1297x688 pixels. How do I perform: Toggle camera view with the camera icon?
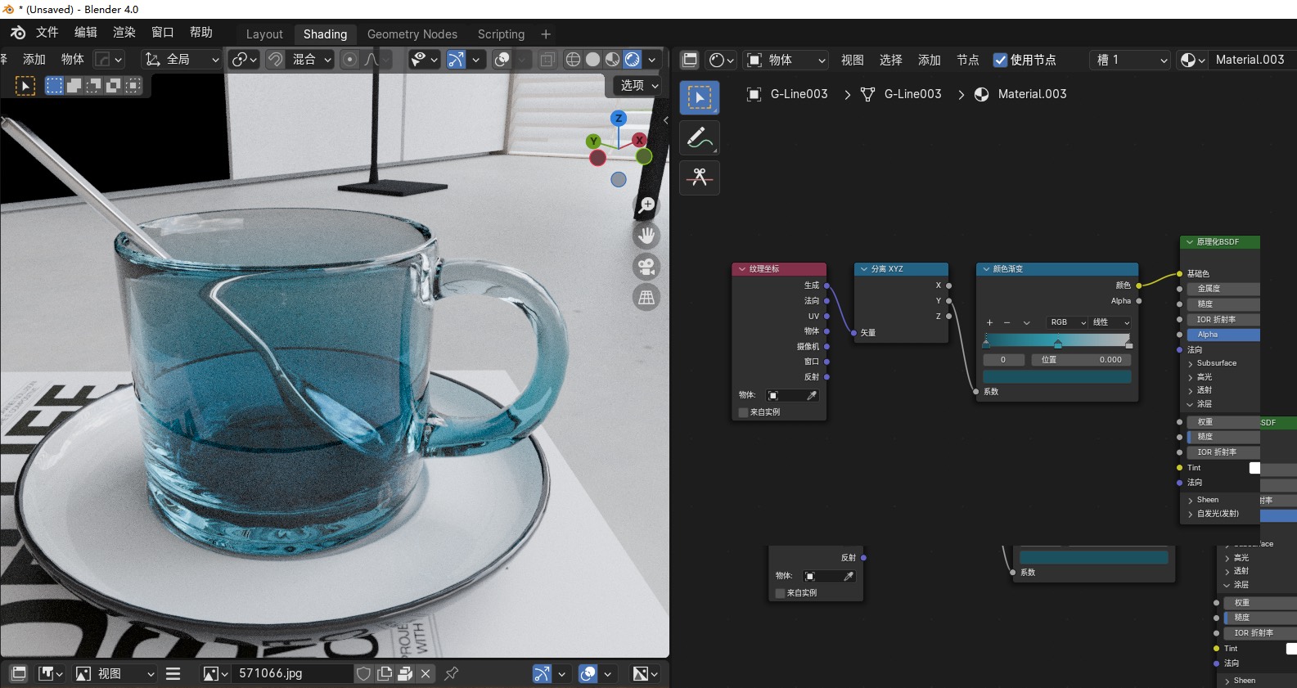tap(646, 267)
